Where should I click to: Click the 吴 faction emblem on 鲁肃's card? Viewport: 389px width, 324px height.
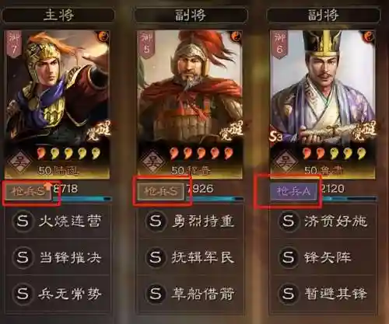[286, 162]
